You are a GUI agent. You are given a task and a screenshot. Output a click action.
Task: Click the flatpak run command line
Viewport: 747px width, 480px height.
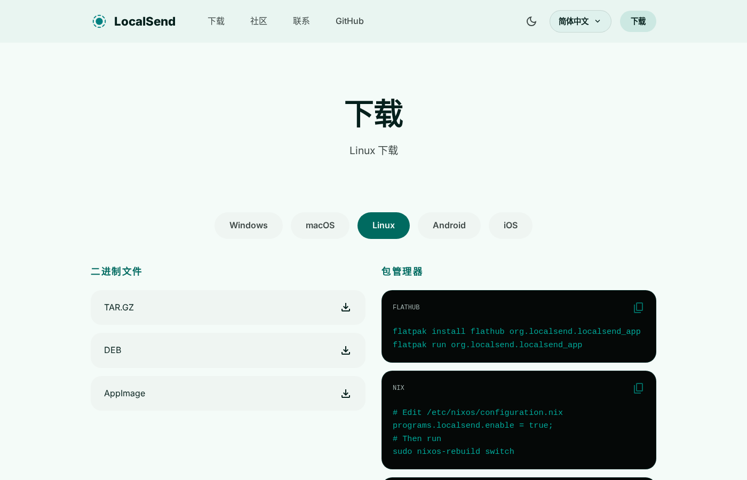tap(487, 345)
